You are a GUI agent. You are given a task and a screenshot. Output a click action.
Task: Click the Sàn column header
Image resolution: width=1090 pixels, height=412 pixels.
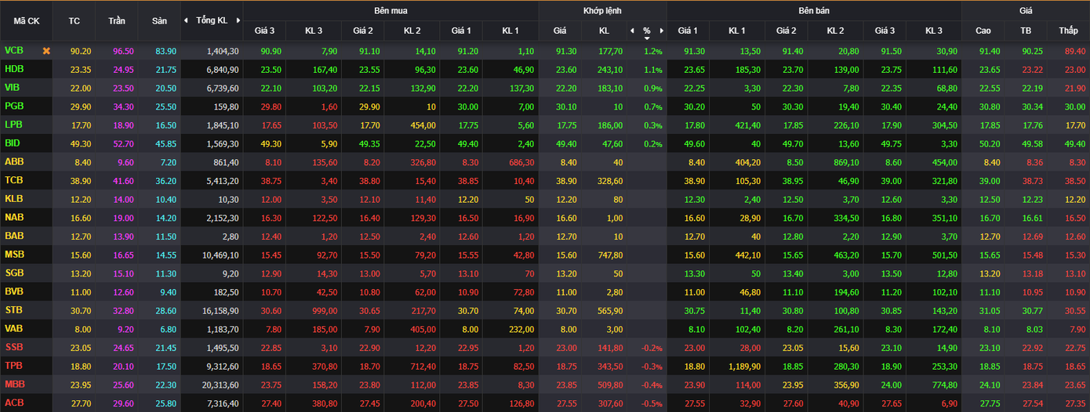tap(159, 21)
